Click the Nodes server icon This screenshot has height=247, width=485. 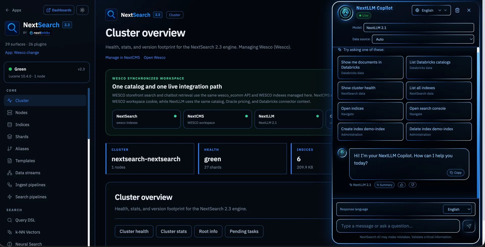pos(10,113)
